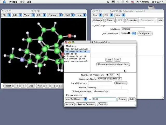Click the volume icon in menu bar
The height and width of the screenshot is (125, 166).
click(x=127, y=2)
